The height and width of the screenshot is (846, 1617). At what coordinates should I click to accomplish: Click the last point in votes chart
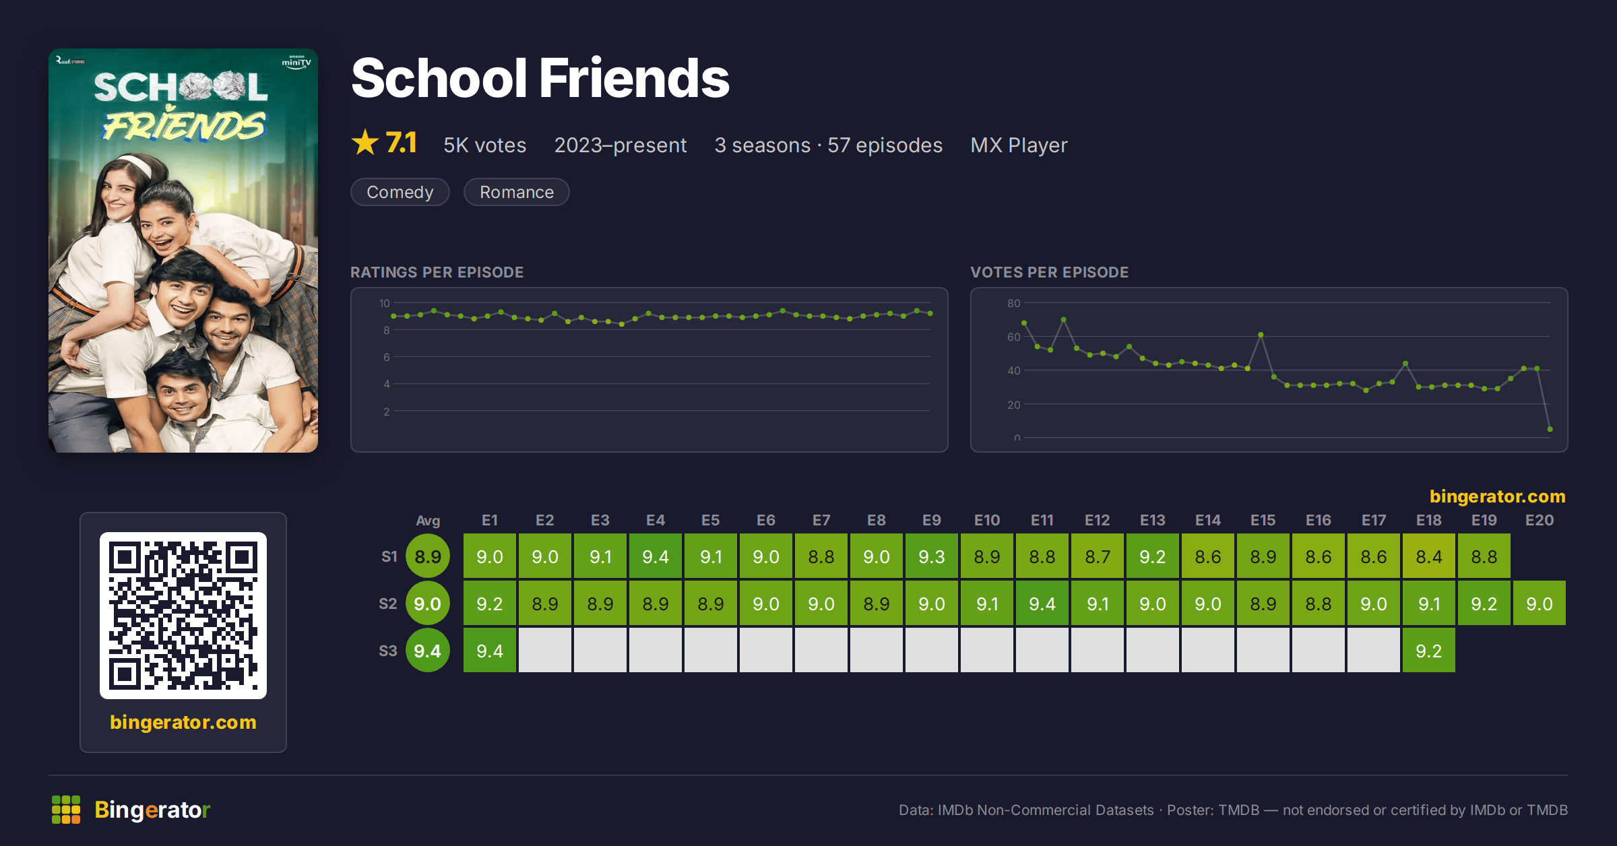click(x=1550, y=429)
